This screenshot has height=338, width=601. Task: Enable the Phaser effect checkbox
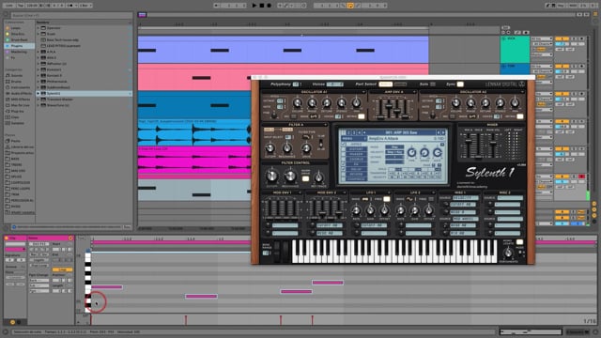[x=344, y=154]
